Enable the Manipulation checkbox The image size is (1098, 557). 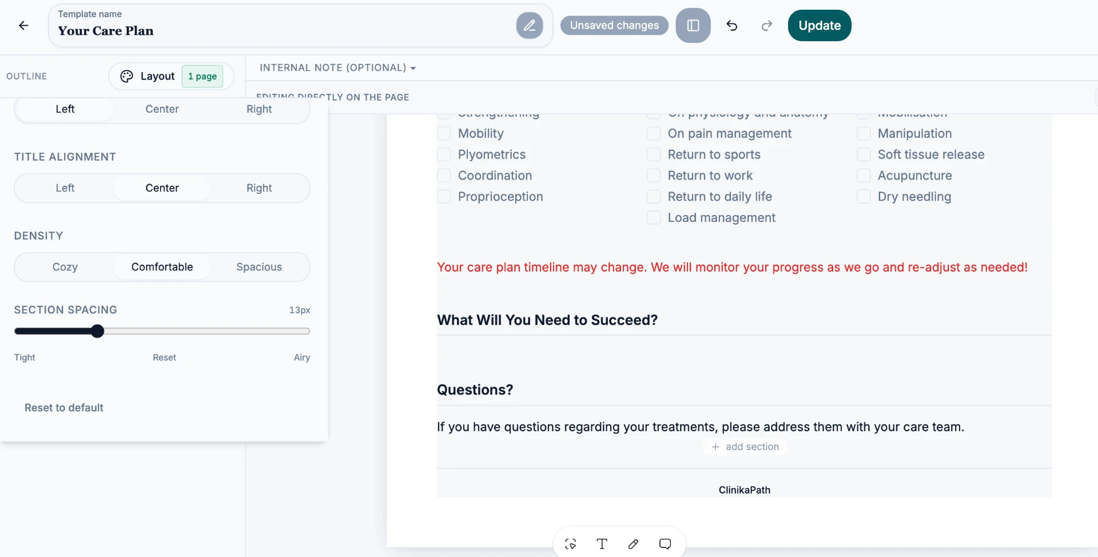[864, 133]
